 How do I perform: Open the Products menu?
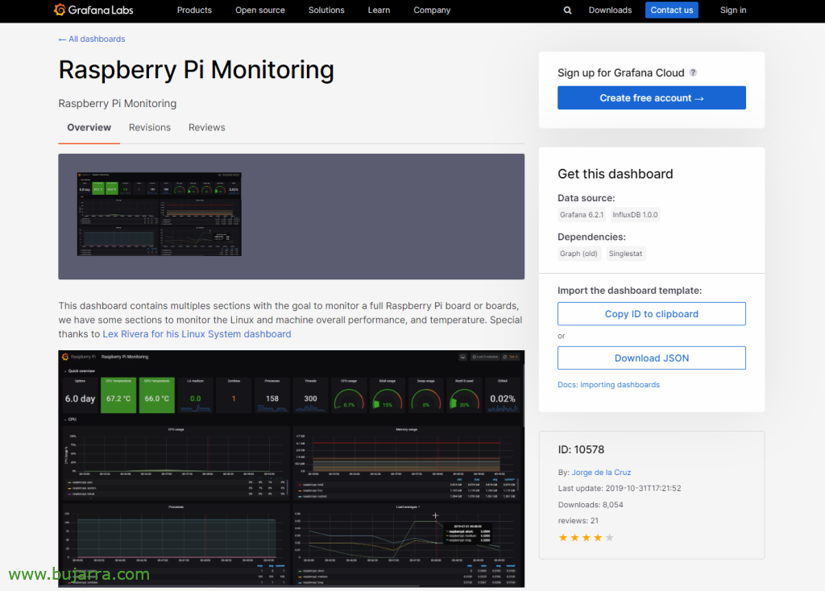pyautogui.click(x=193, y=10)
